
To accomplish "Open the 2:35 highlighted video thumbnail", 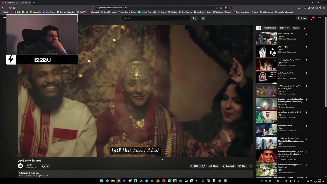I will [267, 65].
